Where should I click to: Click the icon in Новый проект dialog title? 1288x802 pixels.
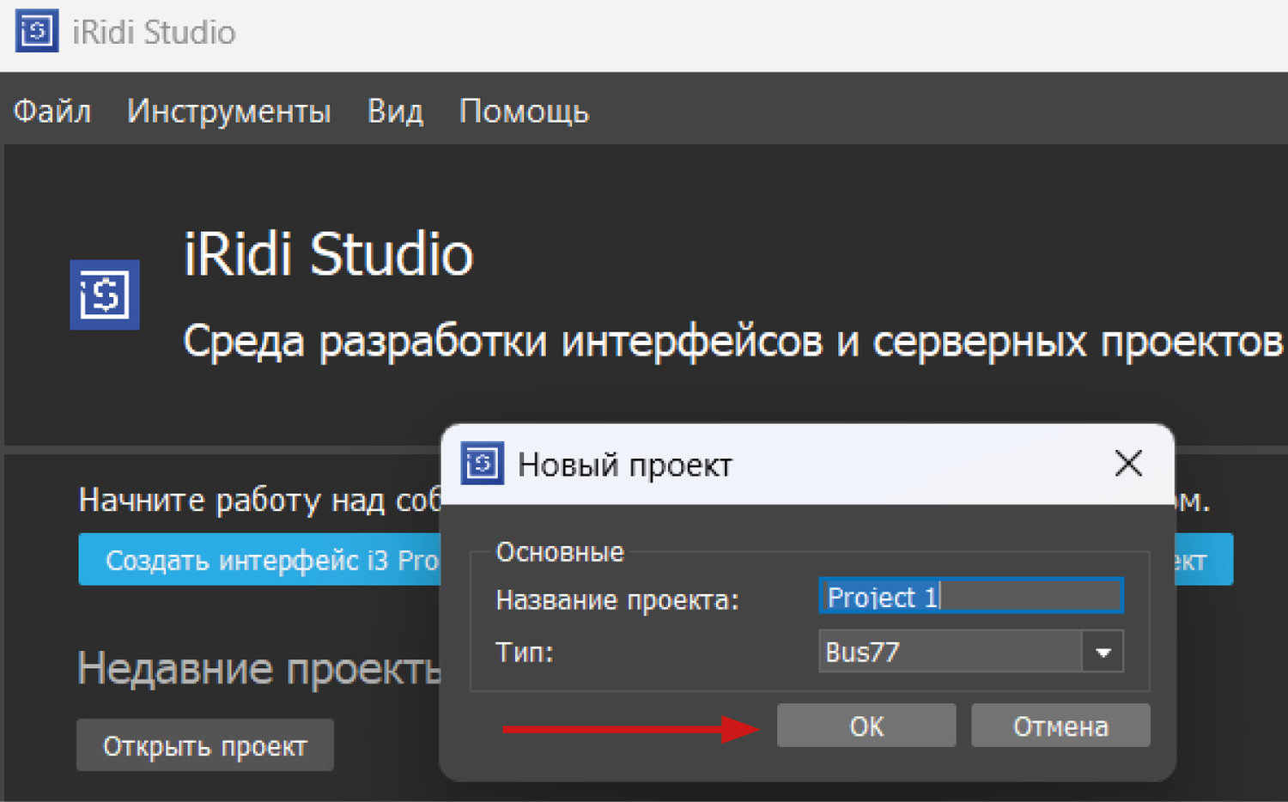(x=482, y=464)
